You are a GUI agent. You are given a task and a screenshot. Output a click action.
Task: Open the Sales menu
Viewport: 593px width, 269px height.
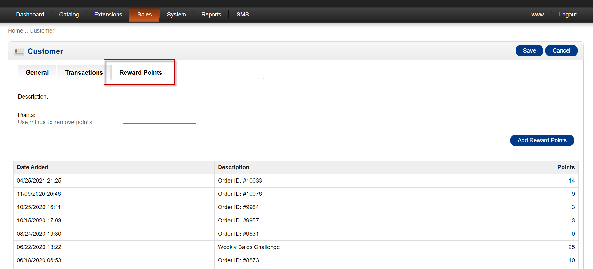point(144,15)
